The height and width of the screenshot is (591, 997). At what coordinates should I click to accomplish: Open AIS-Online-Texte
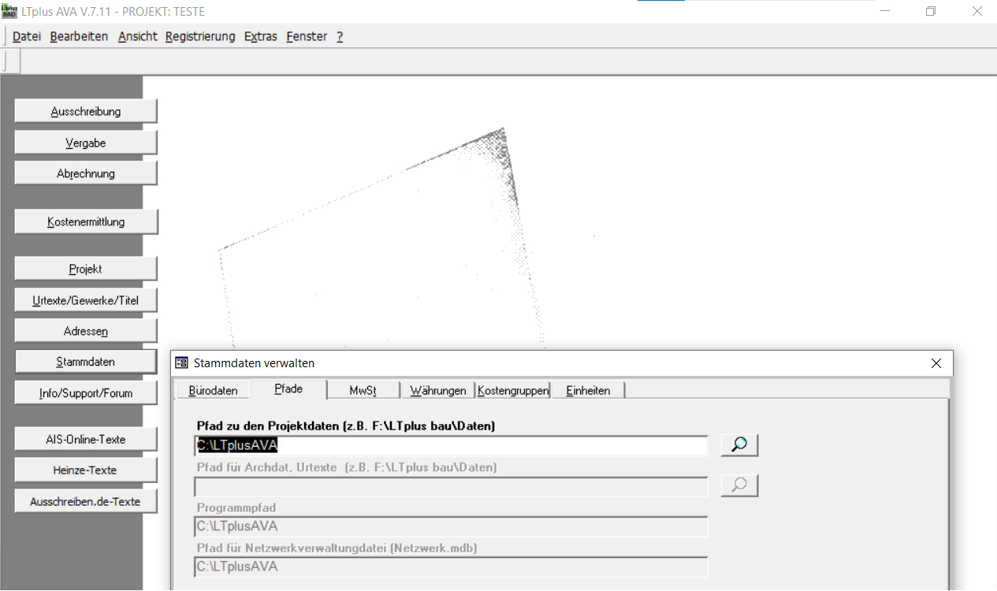(x=86, y=440)
